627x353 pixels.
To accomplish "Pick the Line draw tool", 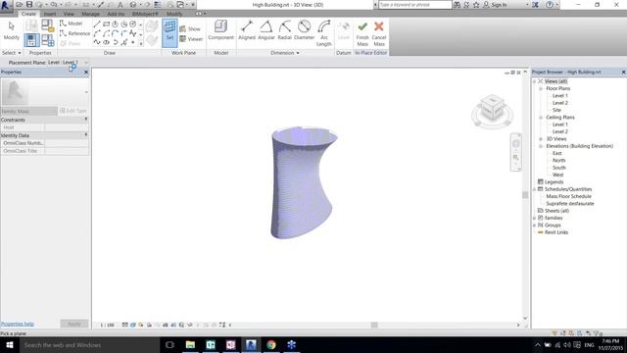I will point(97,25).
